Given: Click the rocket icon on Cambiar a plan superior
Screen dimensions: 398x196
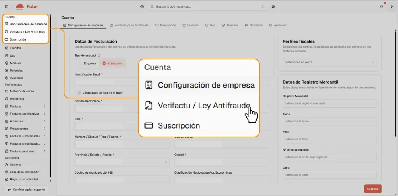Looking at the screenshot, I should point(10,190).
